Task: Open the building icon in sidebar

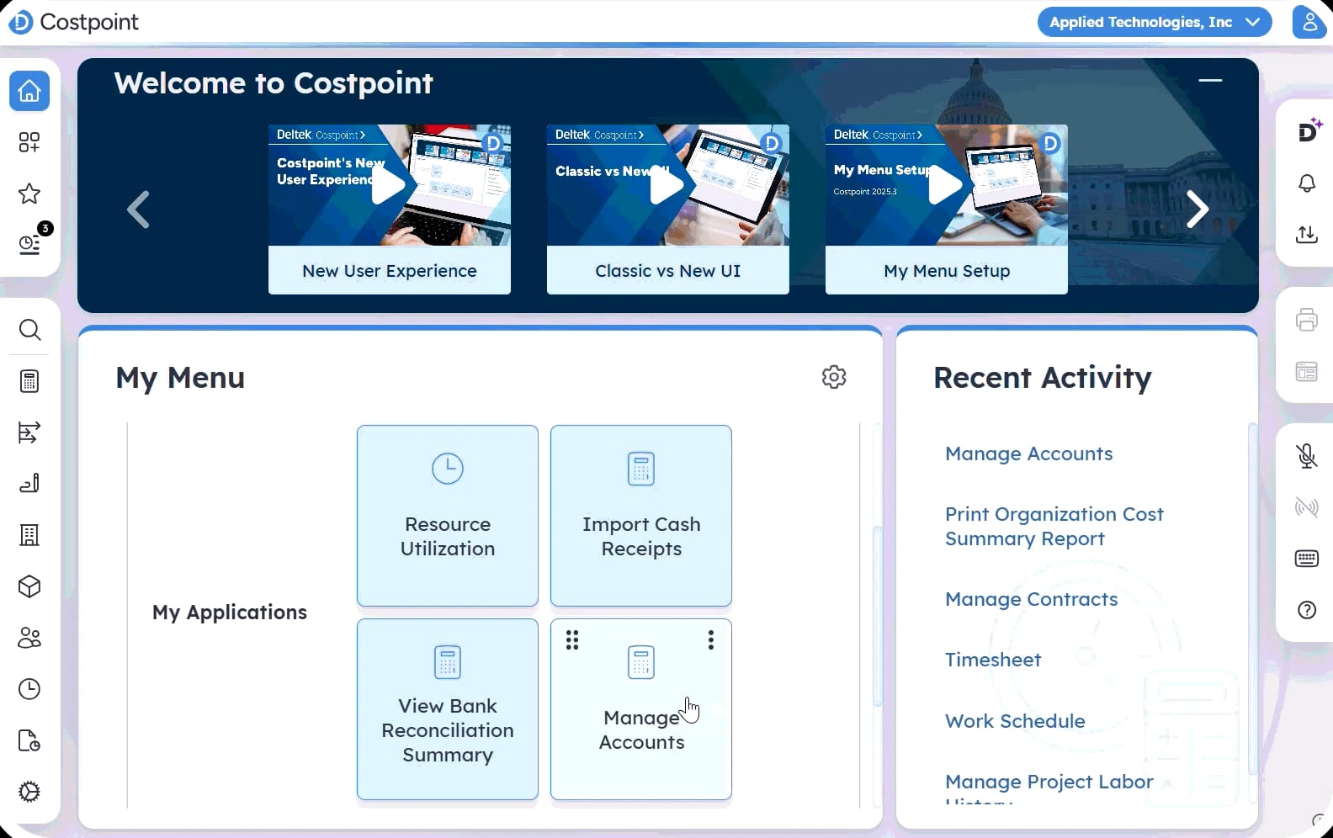Action: 29,535
